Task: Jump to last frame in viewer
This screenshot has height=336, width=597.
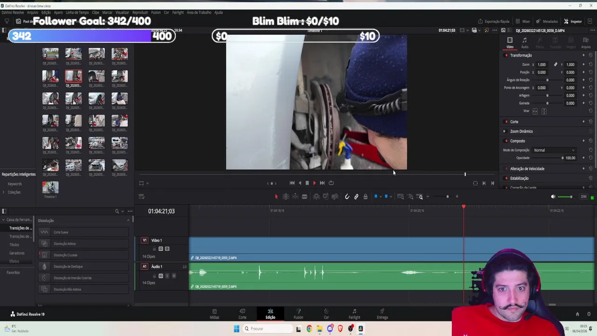Action: (x=322, y=183)
